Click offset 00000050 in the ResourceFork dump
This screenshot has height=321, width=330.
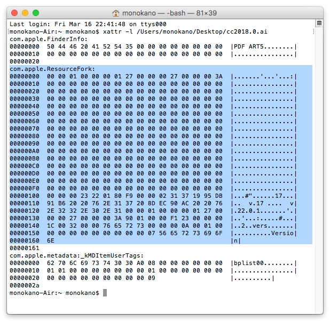pos(25,114)
